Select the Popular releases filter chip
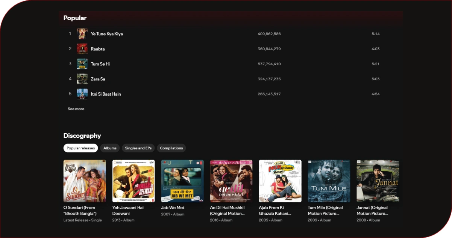This screenshot has height=238, width=452. click(80, 148)
